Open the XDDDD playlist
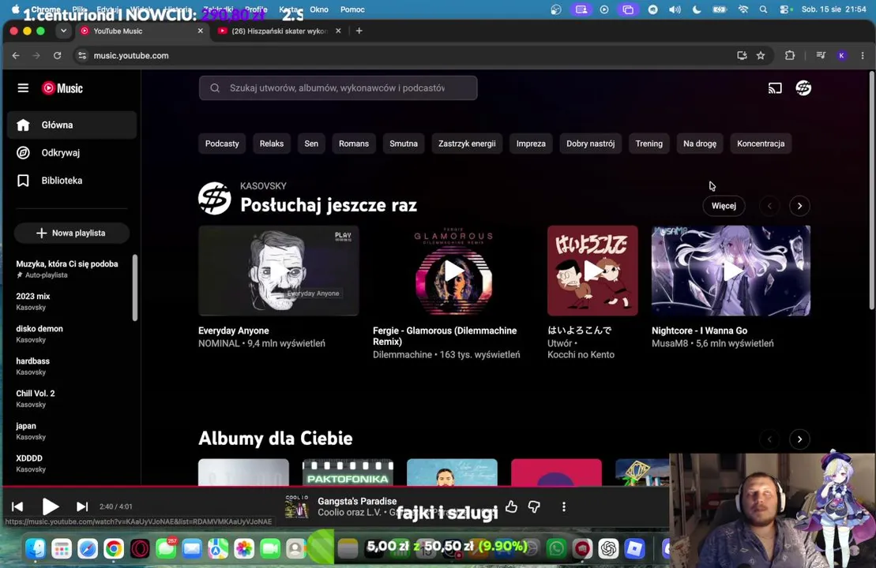876x568 pixels. (31, 463)
